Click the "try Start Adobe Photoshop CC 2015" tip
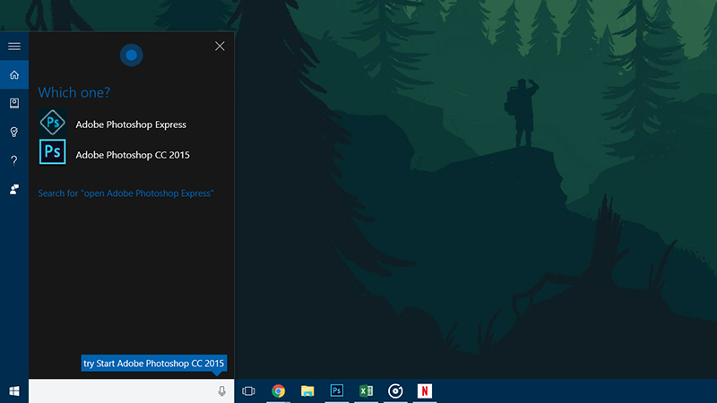 coord(153,364)
